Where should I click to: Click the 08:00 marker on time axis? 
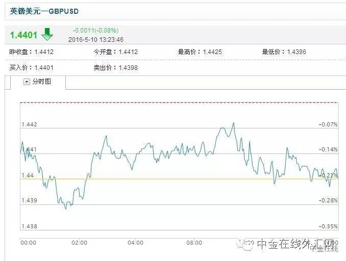(x=194, y=243)
